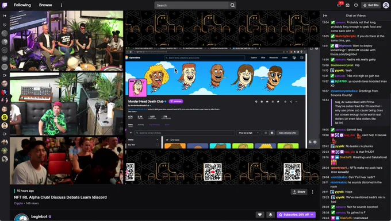Open the Price low to high dropdown
Viewport: 391px width, 221px height.
point(248,133)
